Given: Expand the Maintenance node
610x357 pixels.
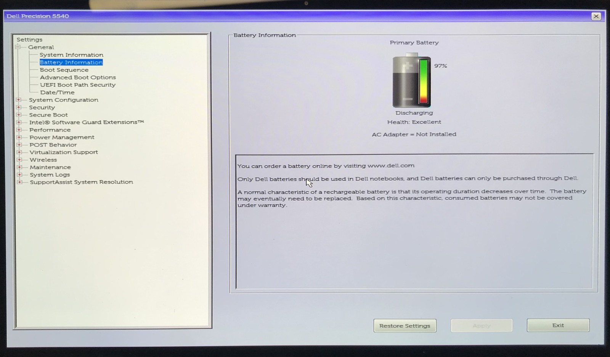Looking at the screenshot, I should coord(19,167).
